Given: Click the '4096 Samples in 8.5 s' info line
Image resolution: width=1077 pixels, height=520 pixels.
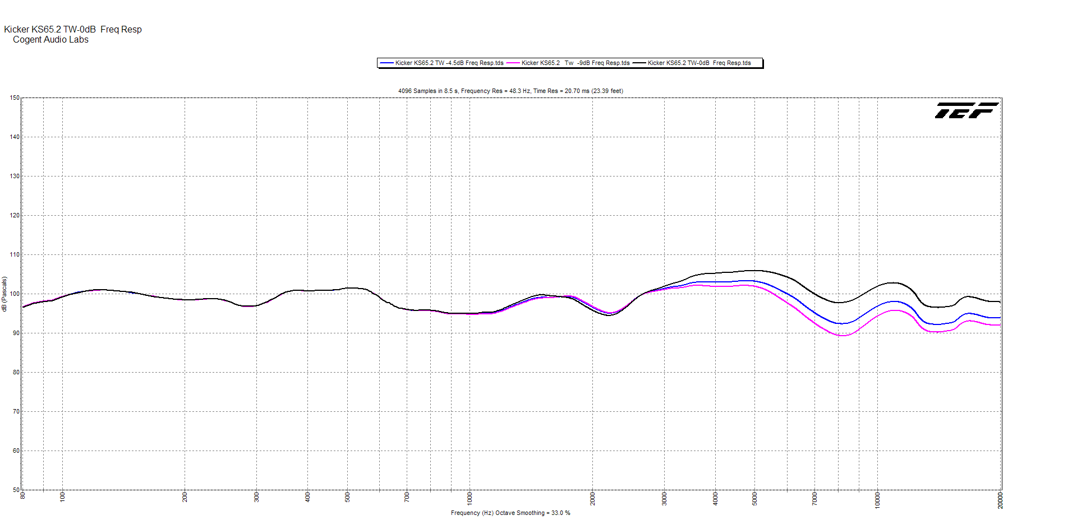Looking at the screenshot, I should (510, 91).
